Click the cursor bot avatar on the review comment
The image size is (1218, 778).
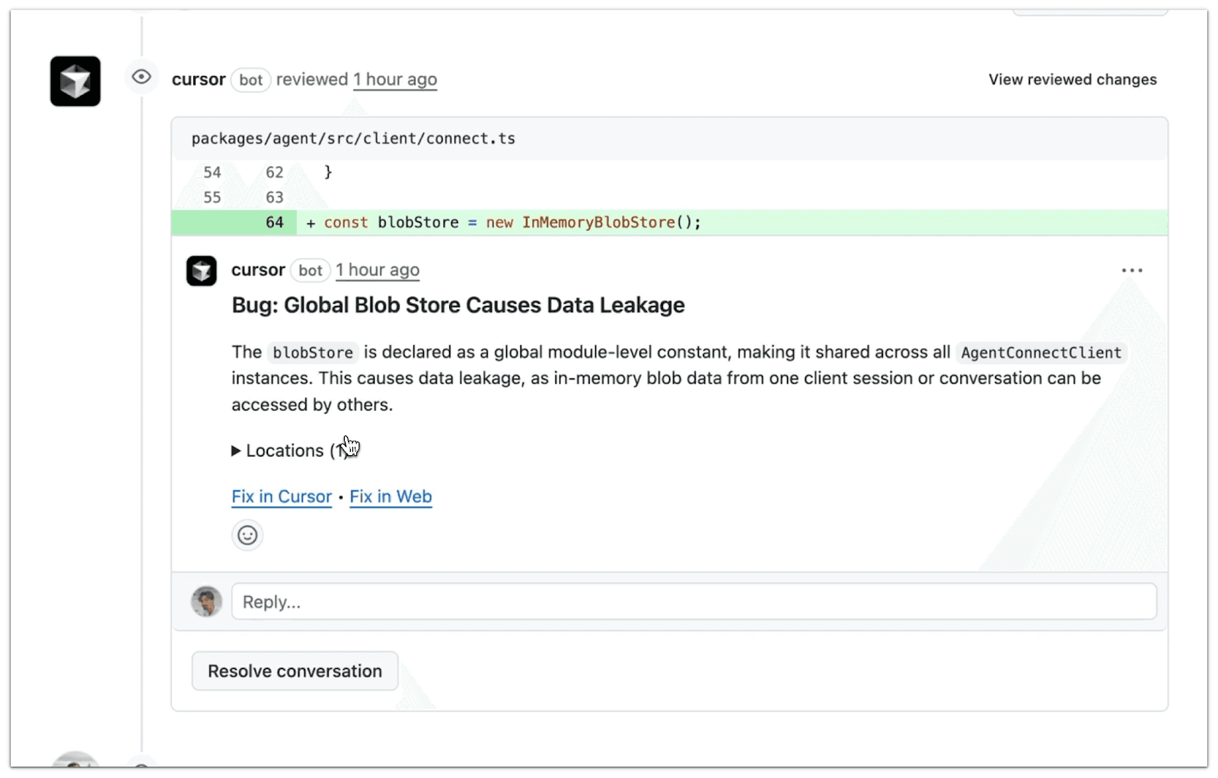click(x=201, y=271)
